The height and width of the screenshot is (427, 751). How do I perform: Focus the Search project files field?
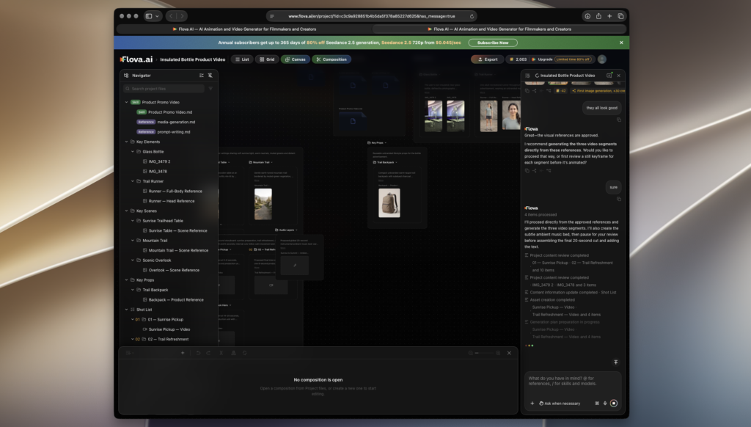[164, 89]
